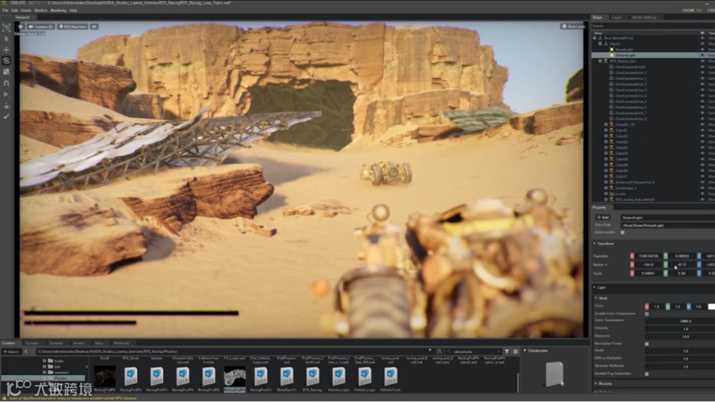The width and height of the screenshot is (715, 402).
Task: Switch to the Render Settings tab
Action: pyautogui.click(x=644, y=17)
